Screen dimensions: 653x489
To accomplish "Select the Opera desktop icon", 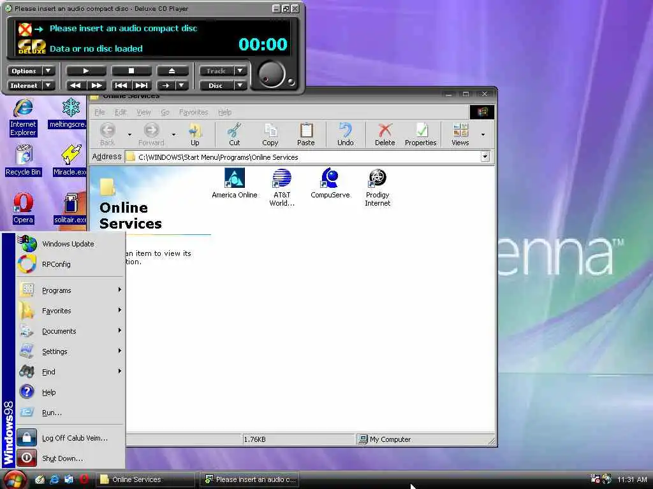I will pos(24,208).
